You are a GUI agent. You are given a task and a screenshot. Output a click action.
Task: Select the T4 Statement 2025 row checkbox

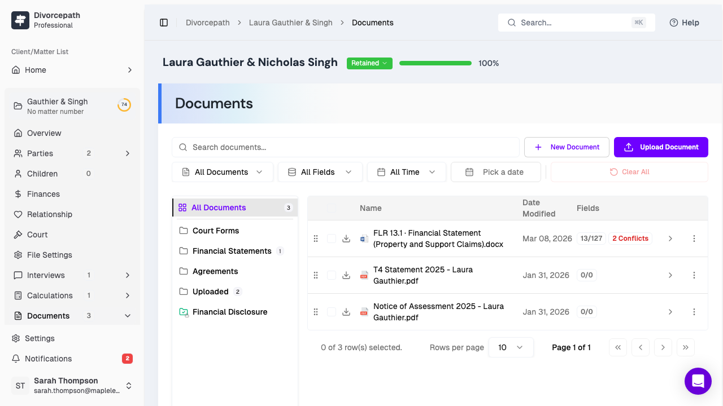pyautogui.click(x=332, y=275)
